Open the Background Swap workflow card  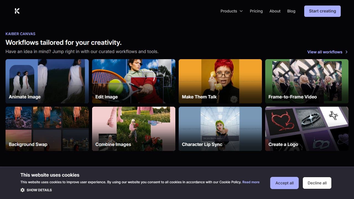tap(47, 129)
